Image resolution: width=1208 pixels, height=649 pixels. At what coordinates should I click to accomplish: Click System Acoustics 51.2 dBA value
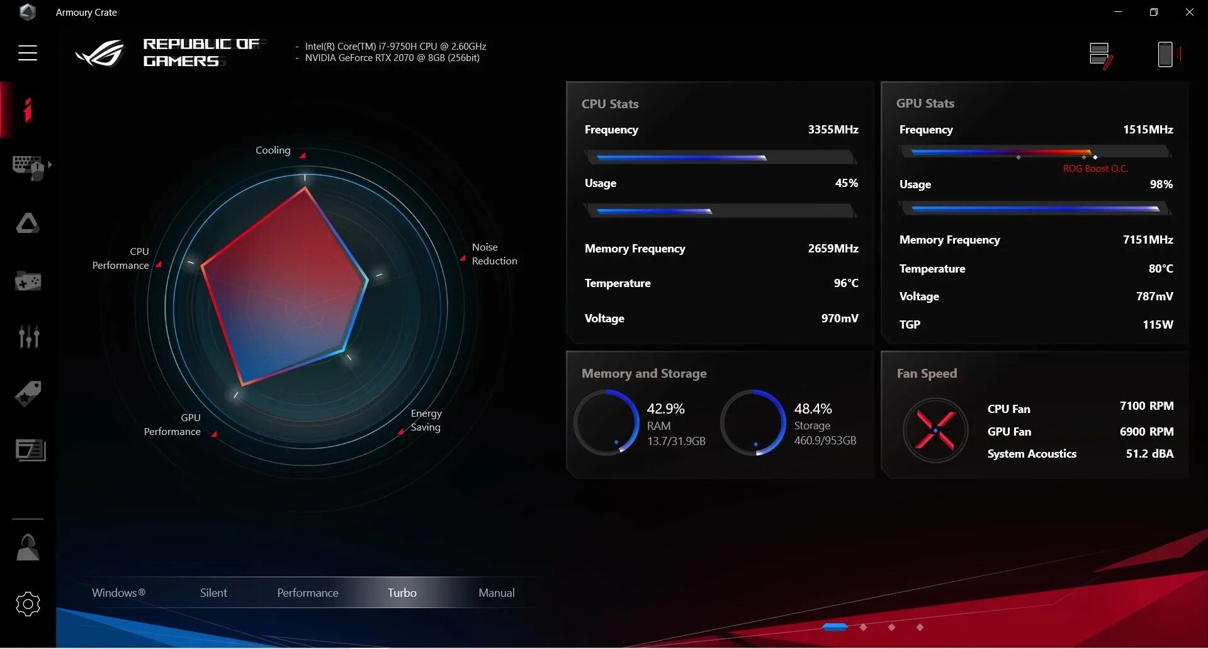tap(1149, 454)
